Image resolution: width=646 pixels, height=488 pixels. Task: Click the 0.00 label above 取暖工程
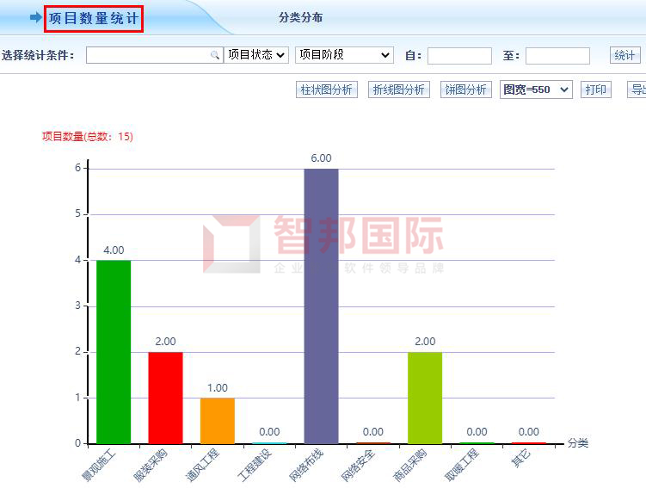[477, 432]
